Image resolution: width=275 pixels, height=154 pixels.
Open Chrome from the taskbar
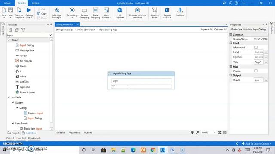(x=153, y=150)
